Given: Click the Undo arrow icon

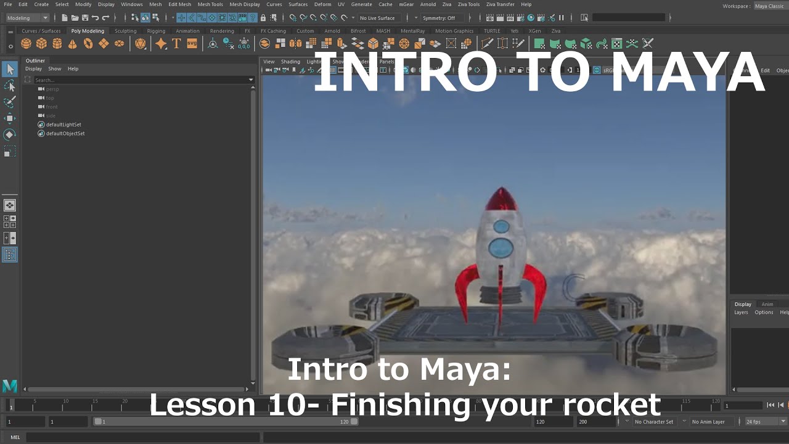Looking at the screenshot, I should 95,18.
